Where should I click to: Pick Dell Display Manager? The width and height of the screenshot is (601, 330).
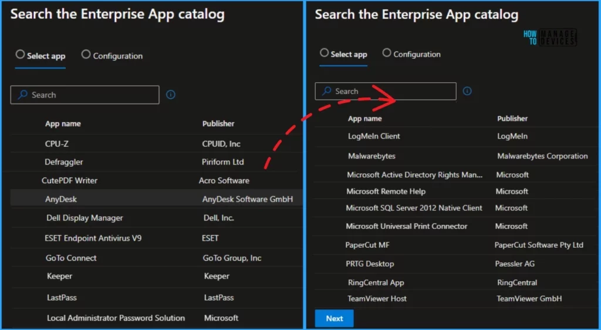pyautogui.click(x=85, y=218)
